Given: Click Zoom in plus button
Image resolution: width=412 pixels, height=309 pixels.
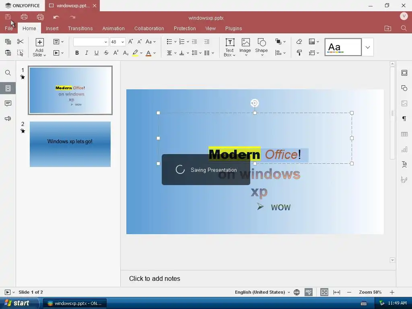Looking at the screenshot, I should [392, 292].
